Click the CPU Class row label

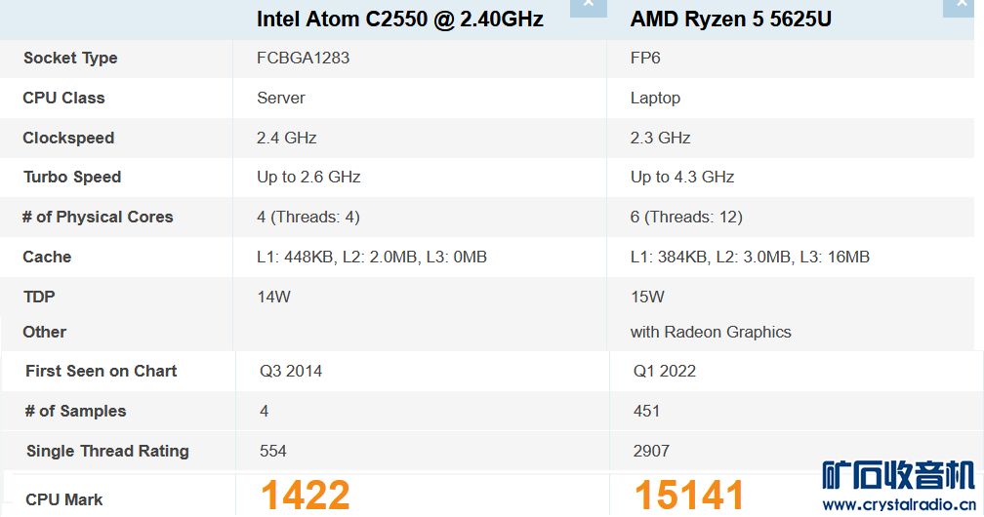(63, 98)
